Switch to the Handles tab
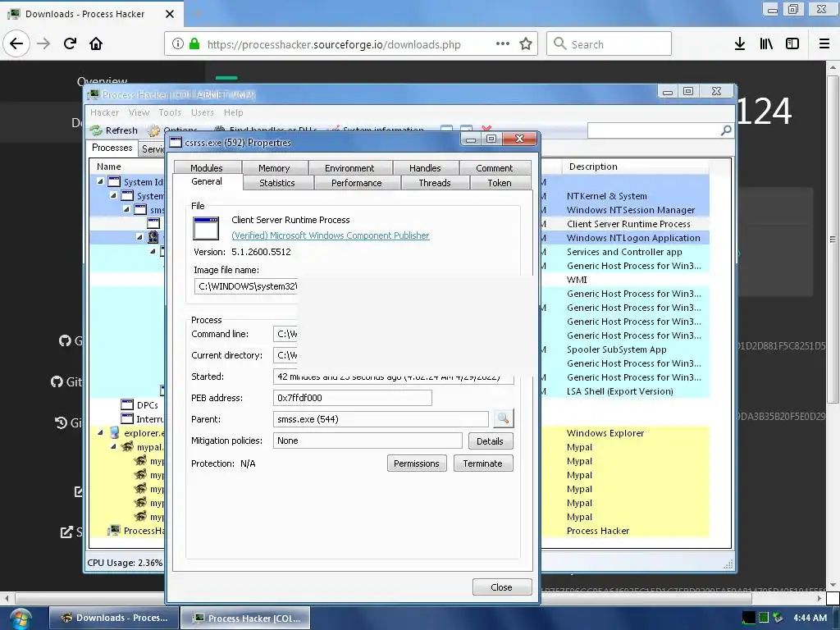 [x=426, y=167]
